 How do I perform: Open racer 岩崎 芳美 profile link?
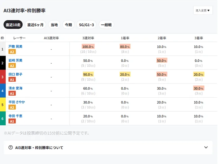coord(15,60)
